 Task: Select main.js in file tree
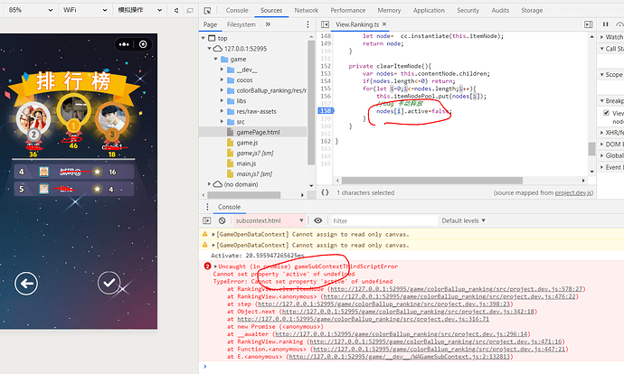coord(246,164)
